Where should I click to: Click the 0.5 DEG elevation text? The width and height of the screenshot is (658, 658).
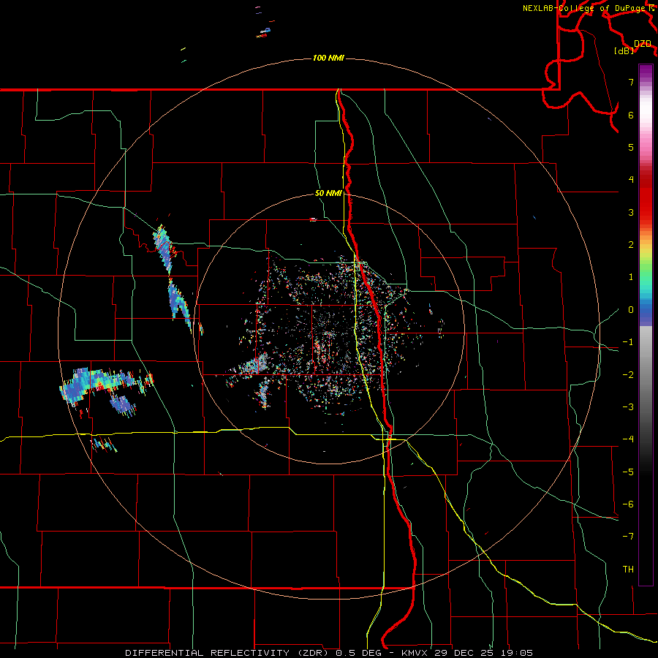tap(359, 653)
